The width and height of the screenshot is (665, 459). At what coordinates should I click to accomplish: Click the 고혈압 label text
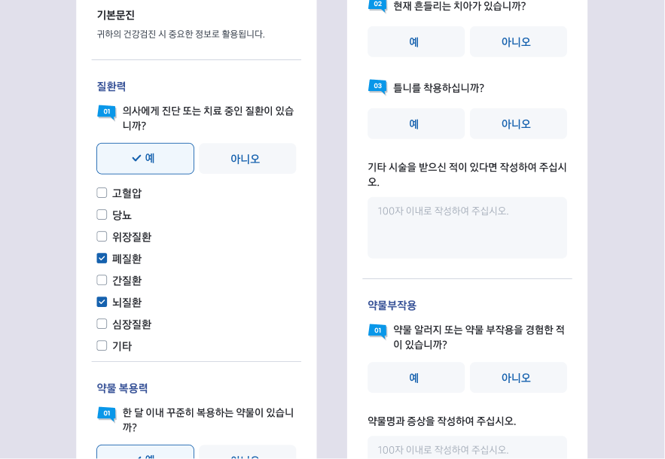pyautogui.click(x=127, y=193)
